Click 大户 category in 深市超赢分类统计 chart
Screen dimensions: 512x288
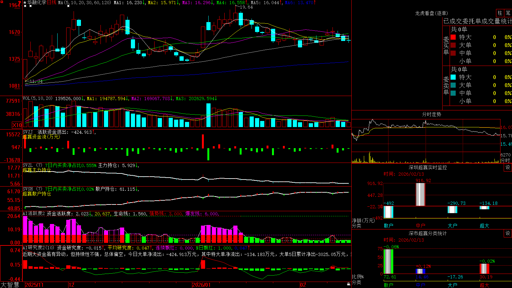click(452, 285)
